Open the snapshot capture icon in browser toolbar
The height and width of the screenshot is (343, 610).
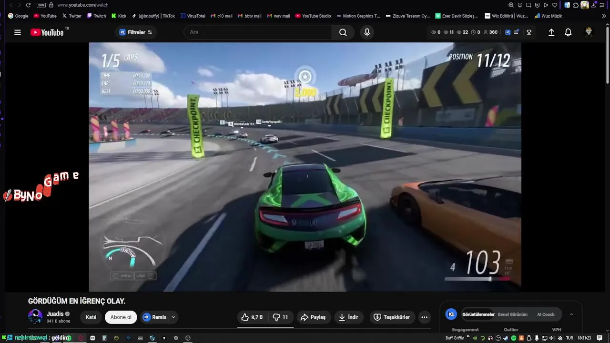click(529, 5)
